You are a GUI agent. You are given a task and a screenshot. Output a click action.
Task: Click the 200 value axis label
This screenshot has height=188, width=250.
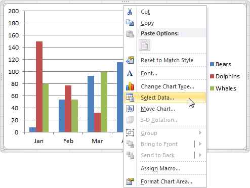pyautogui.click(x=14, y=11)
